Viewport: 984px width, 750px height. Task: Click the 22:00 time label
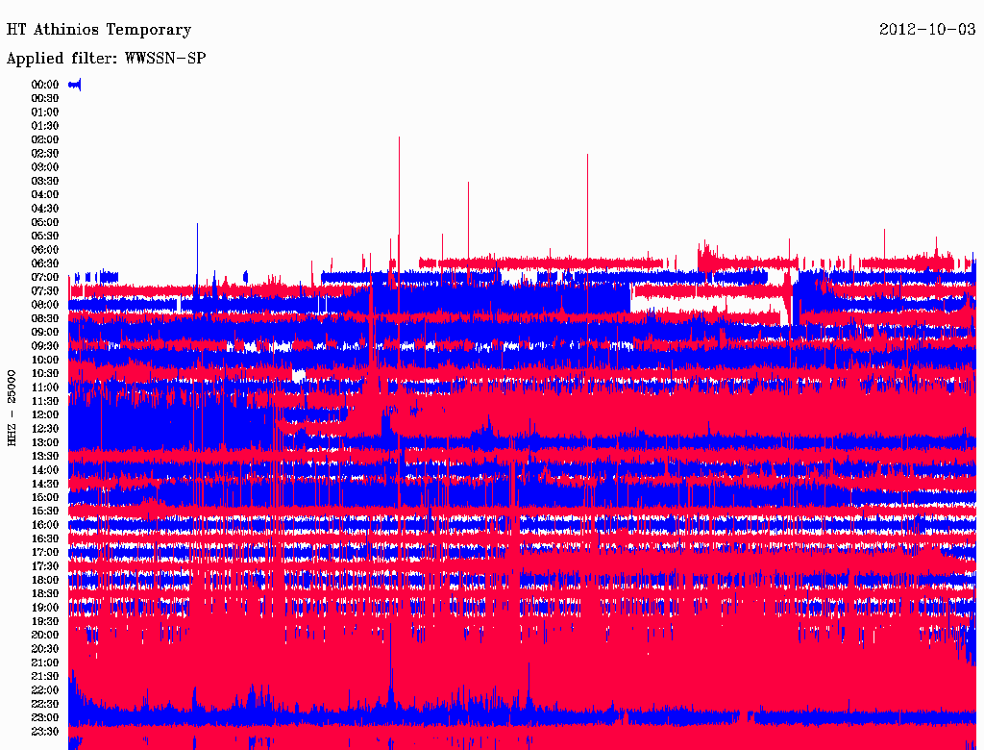coord(45,690)
